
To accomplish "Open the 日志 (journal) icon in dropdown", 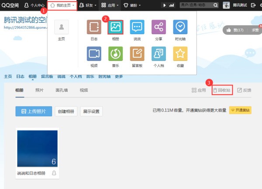I will point(94,27).
